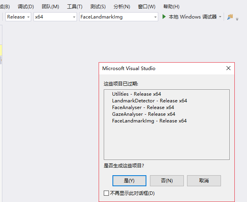This screenshot has width=247, height=202.
Task: Open the 窗口(W) menu
Action: 146,7
